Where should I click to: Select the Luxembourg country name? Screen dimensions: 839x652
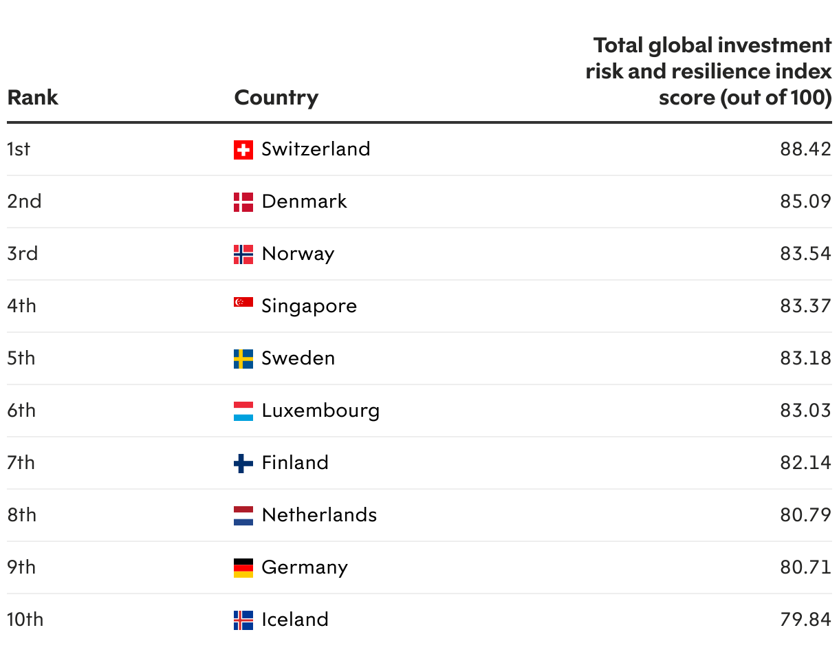pos(320,411)
